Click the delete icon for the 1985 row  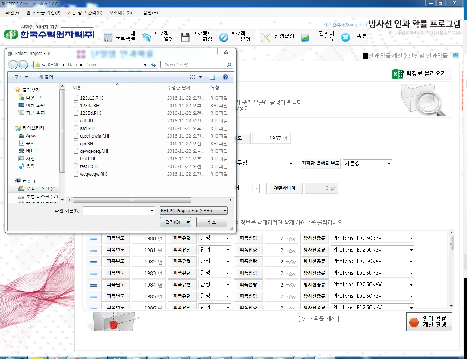pos(93,297)
